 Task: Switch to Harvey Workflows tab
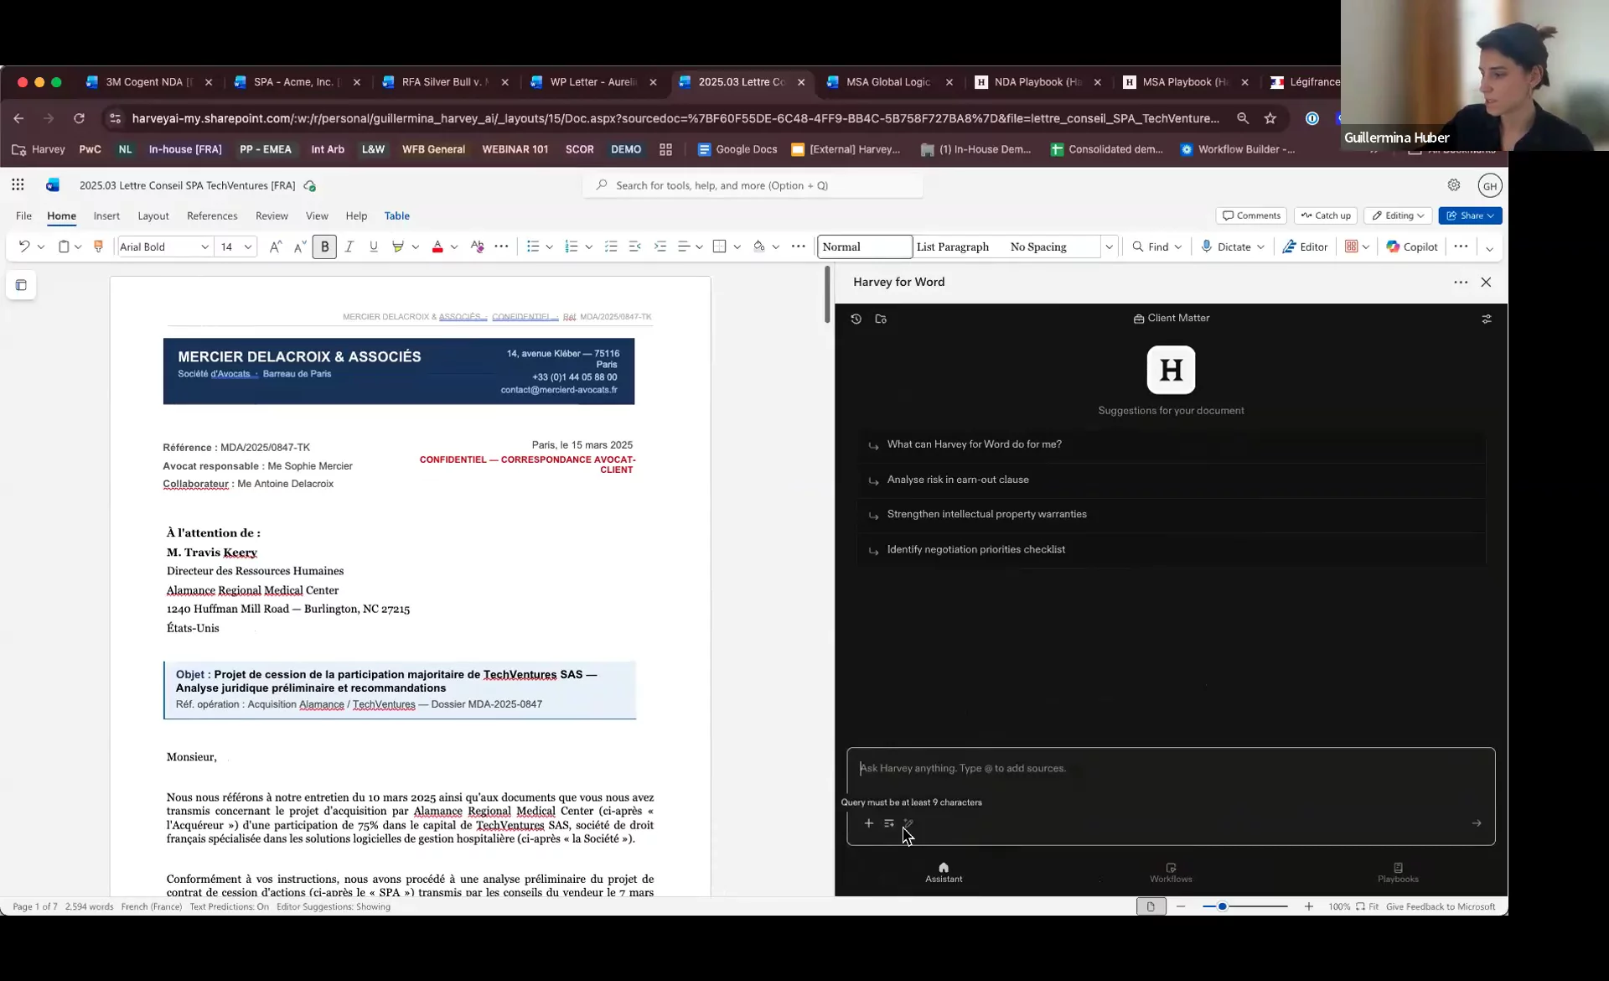point(1171,873)
